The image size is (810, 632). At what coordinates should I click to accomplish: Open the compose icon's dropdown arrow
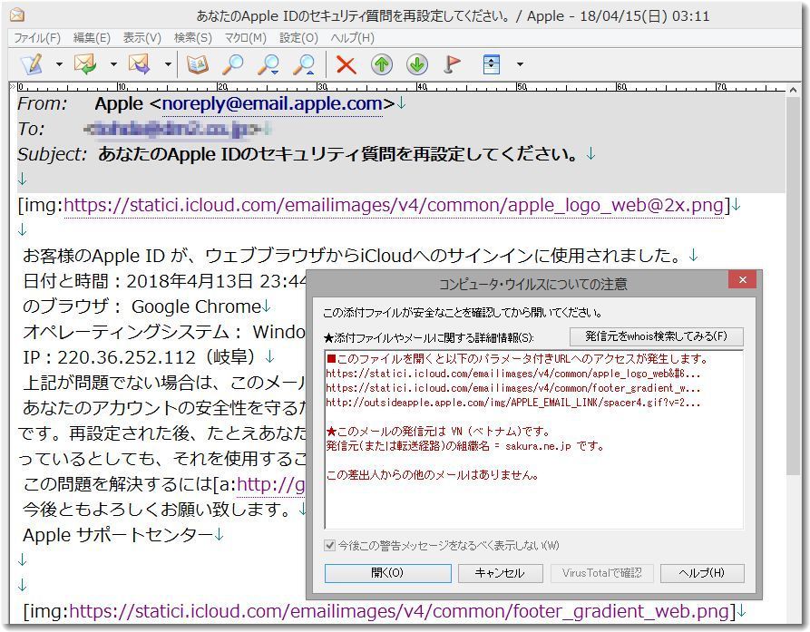pos(59,64)
